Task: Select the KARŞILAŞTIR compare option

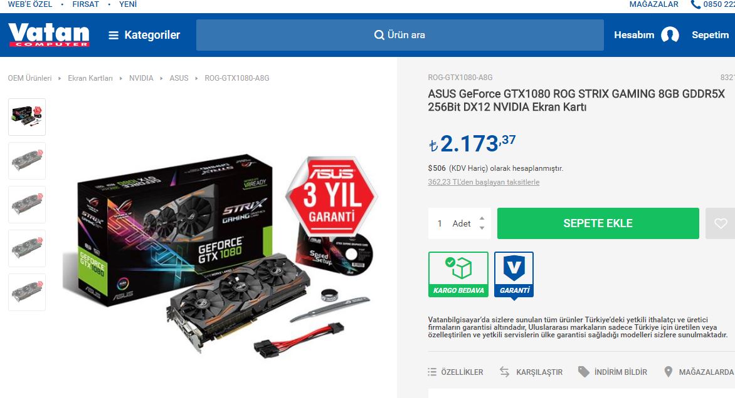Action: (x=531, y=372)
